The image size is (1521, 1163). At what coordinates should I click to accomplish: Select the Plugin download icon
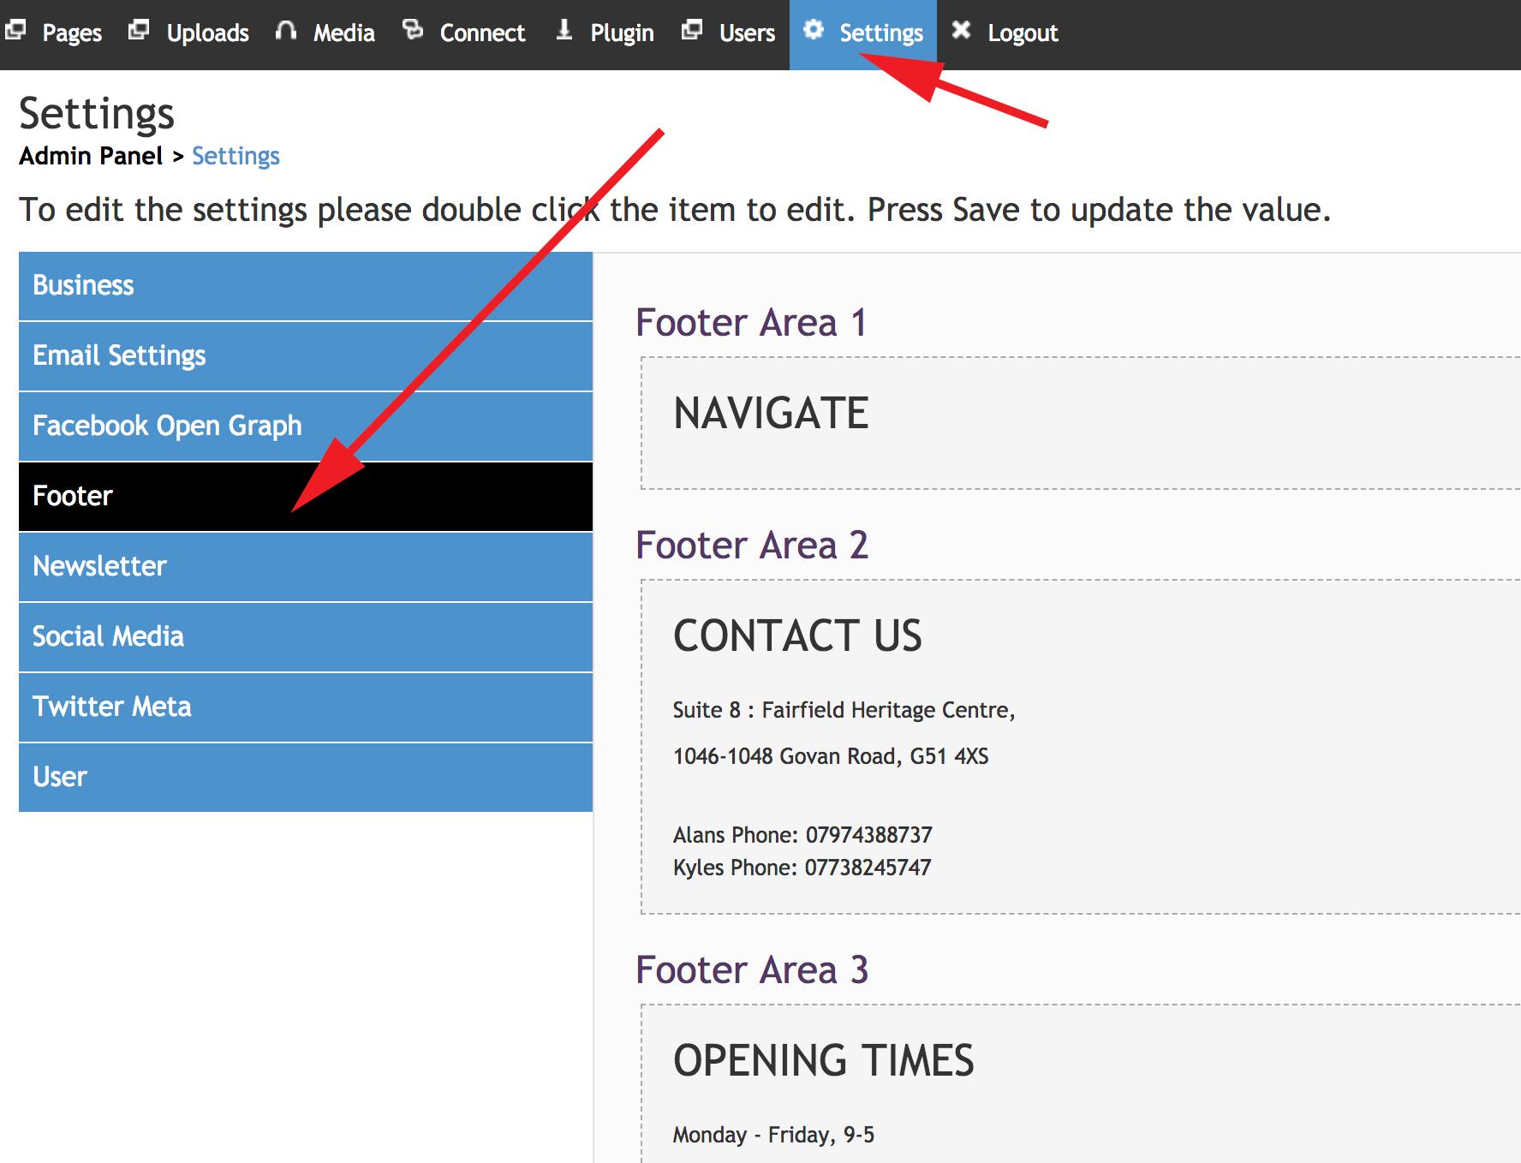pos(563,30)
